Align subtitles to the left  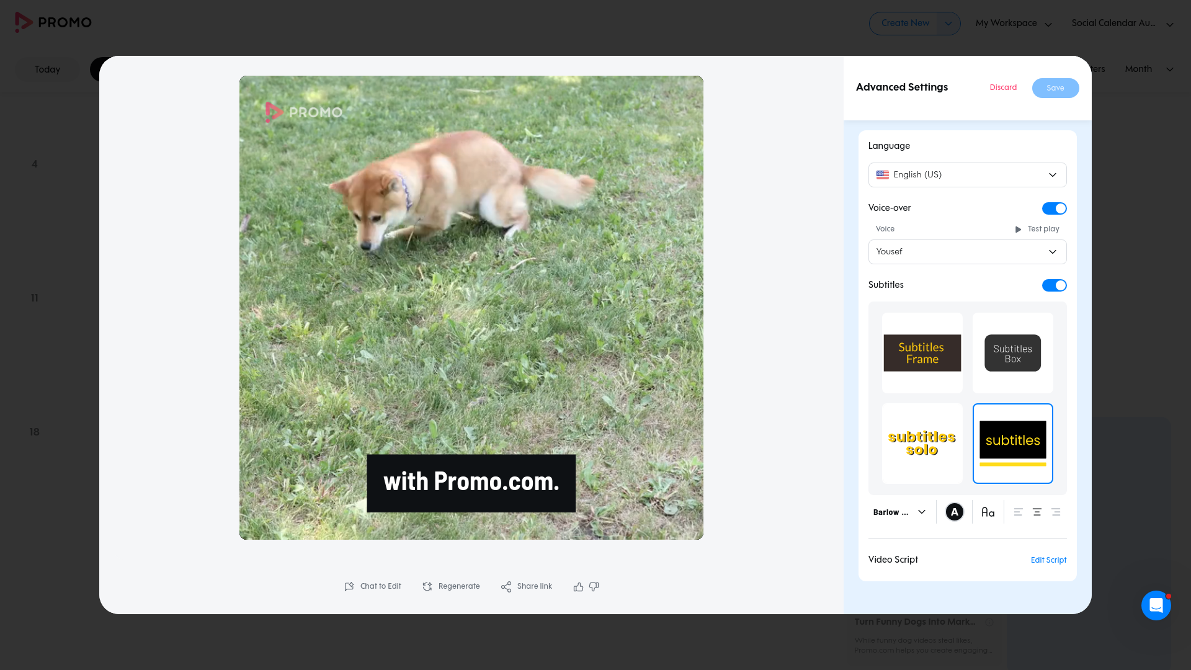tap(1018, 512)
